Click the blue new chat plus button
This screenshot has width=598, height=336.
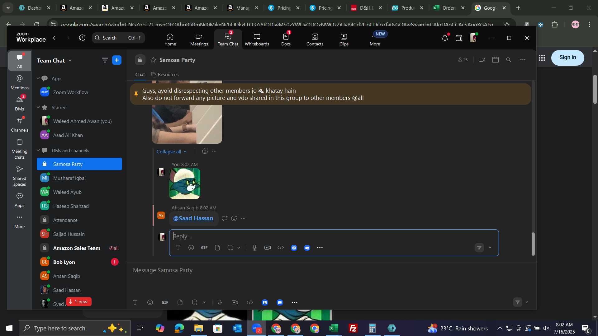point(117,60)
